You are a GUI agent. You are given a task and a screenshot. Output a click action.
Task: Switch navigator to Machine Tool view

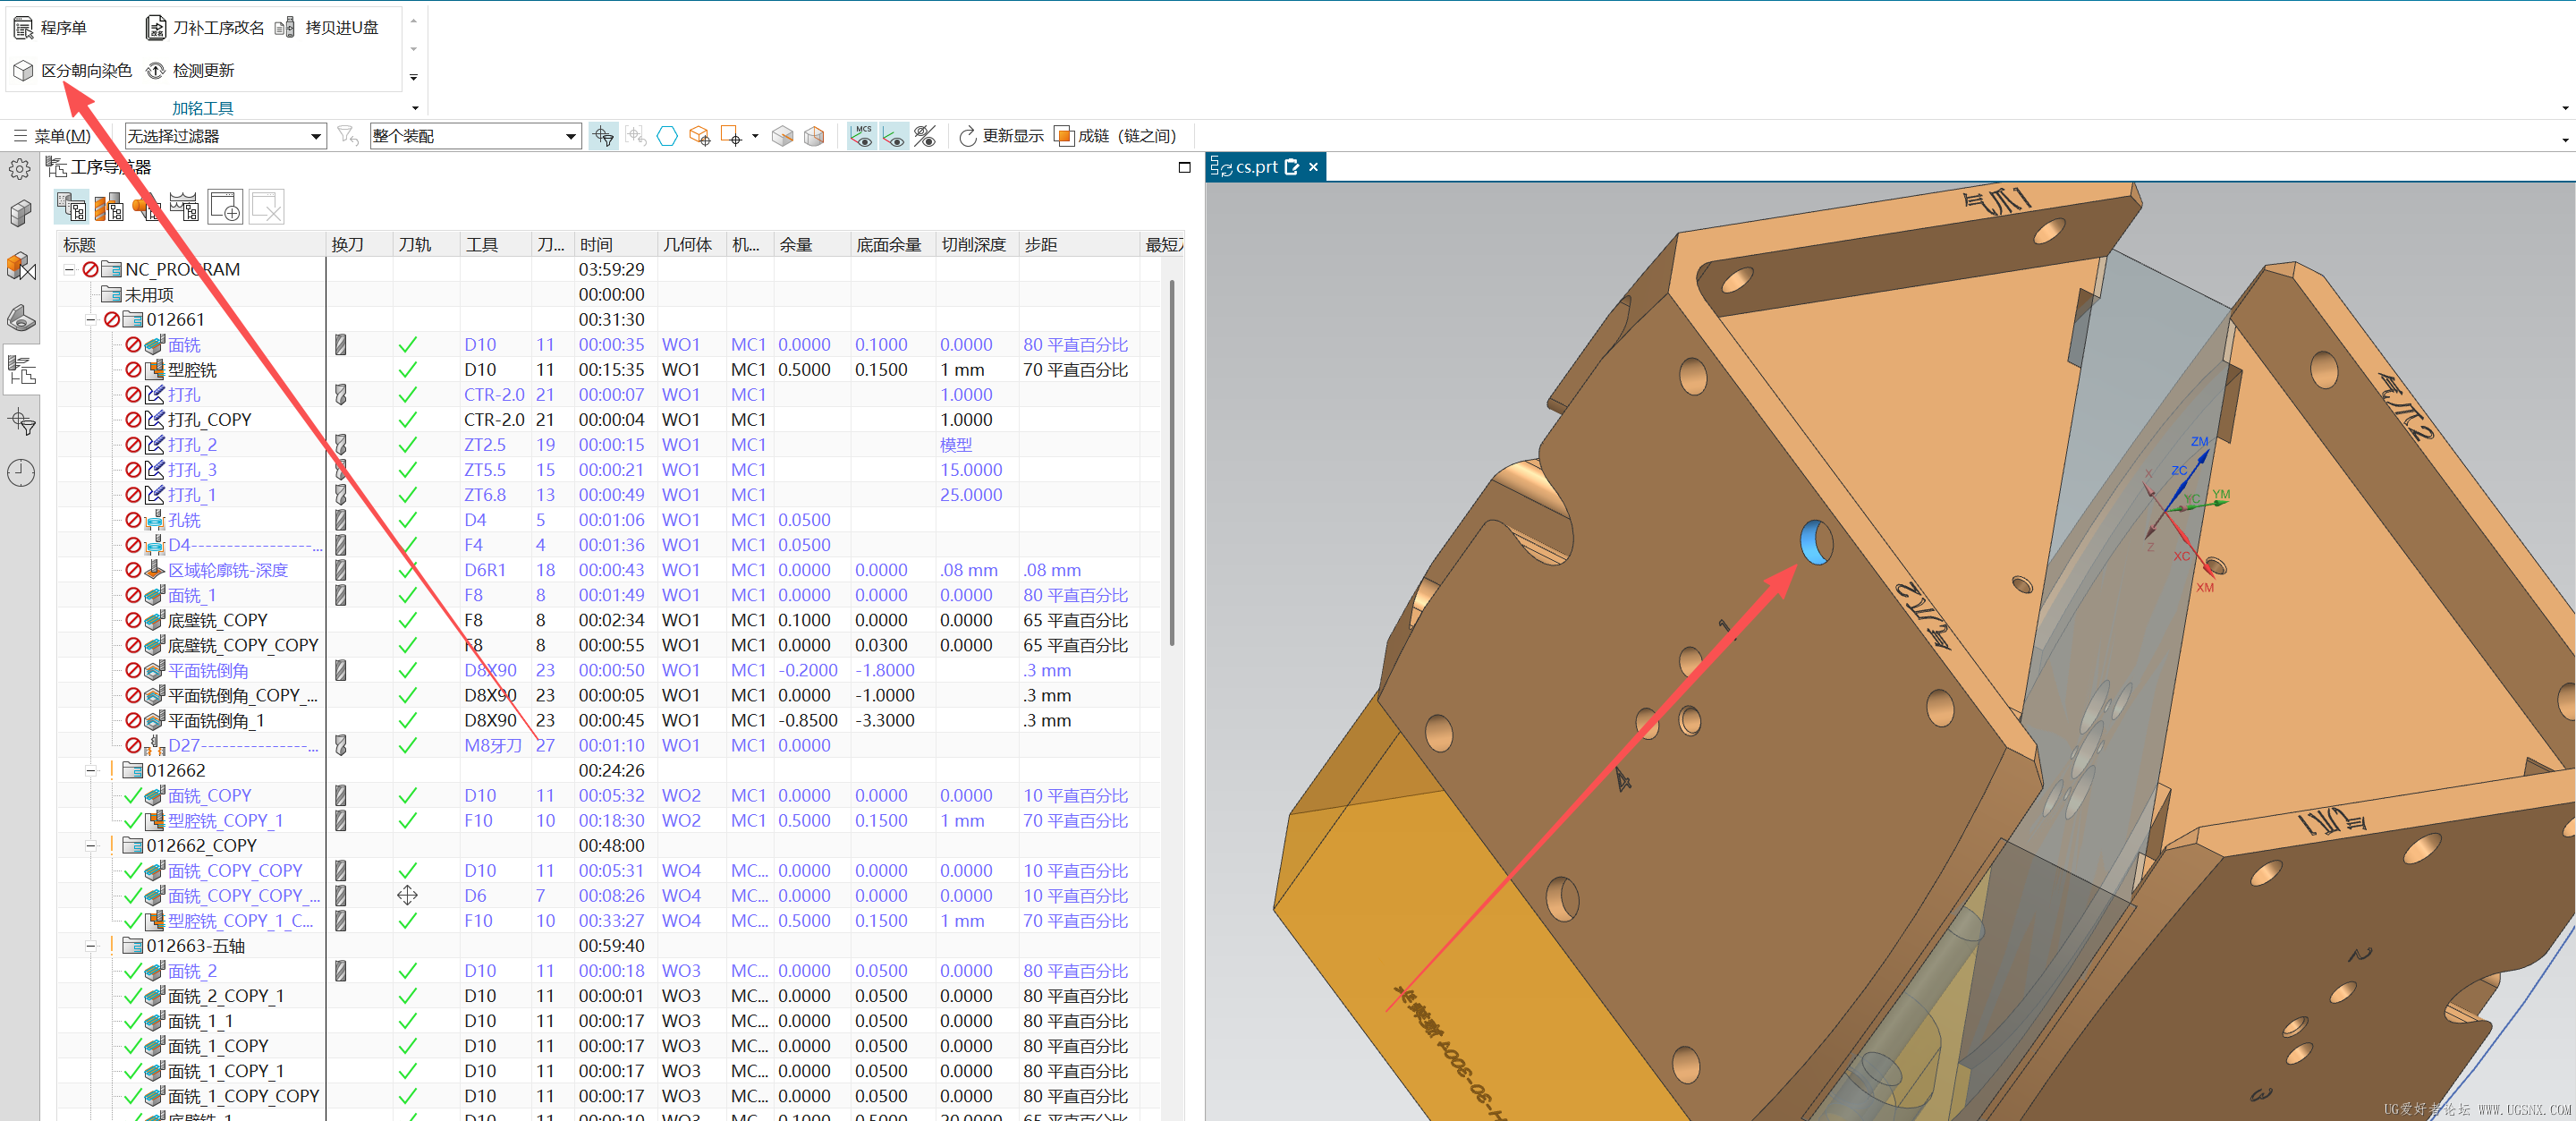(109, 206)
